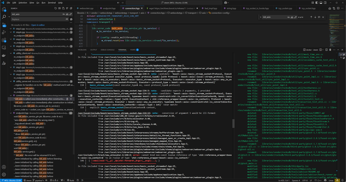Click the title bar command center search
Screen dimensions: 346x182
pos(174,3)
